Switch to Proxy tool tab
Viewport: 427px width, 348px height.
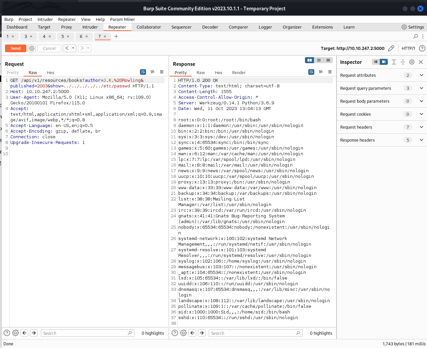(67, 27)
